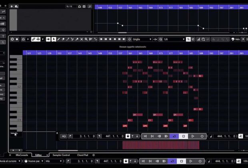Open the 1/8 quantize preset dropdown

pos(174,39)
